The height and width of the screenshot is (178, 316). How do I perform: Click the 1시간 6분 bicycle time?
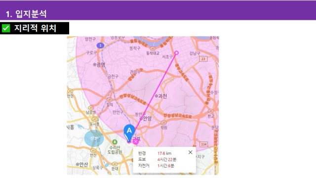[x=166, y=166]
